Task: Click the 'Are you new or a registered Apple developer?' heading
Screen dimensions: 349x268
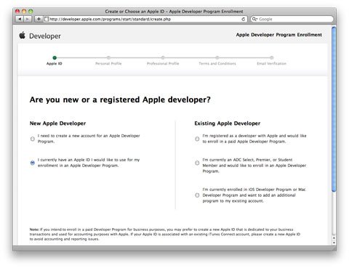Action: (x=120, y=100)
